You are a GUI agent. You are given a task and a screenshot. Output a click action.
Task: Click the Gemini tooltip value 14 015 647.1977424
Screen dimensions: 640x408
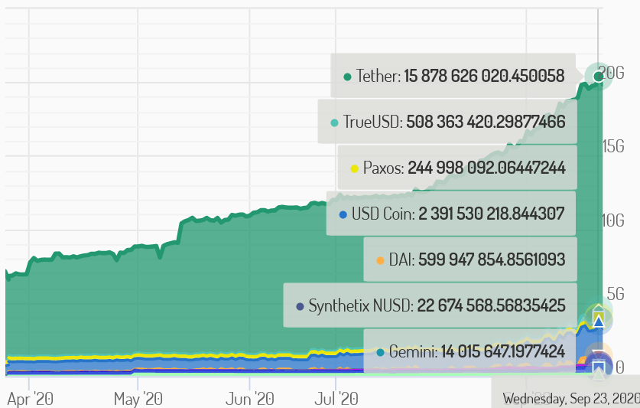pyautogui.click(x=503, y=351)
